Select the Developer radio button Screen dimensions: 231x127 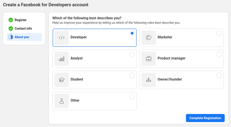click(132, 33)
